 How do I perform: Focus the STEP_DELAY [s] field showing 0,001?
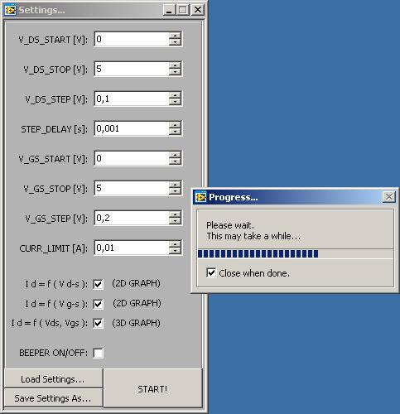click(x=132, y=128)
